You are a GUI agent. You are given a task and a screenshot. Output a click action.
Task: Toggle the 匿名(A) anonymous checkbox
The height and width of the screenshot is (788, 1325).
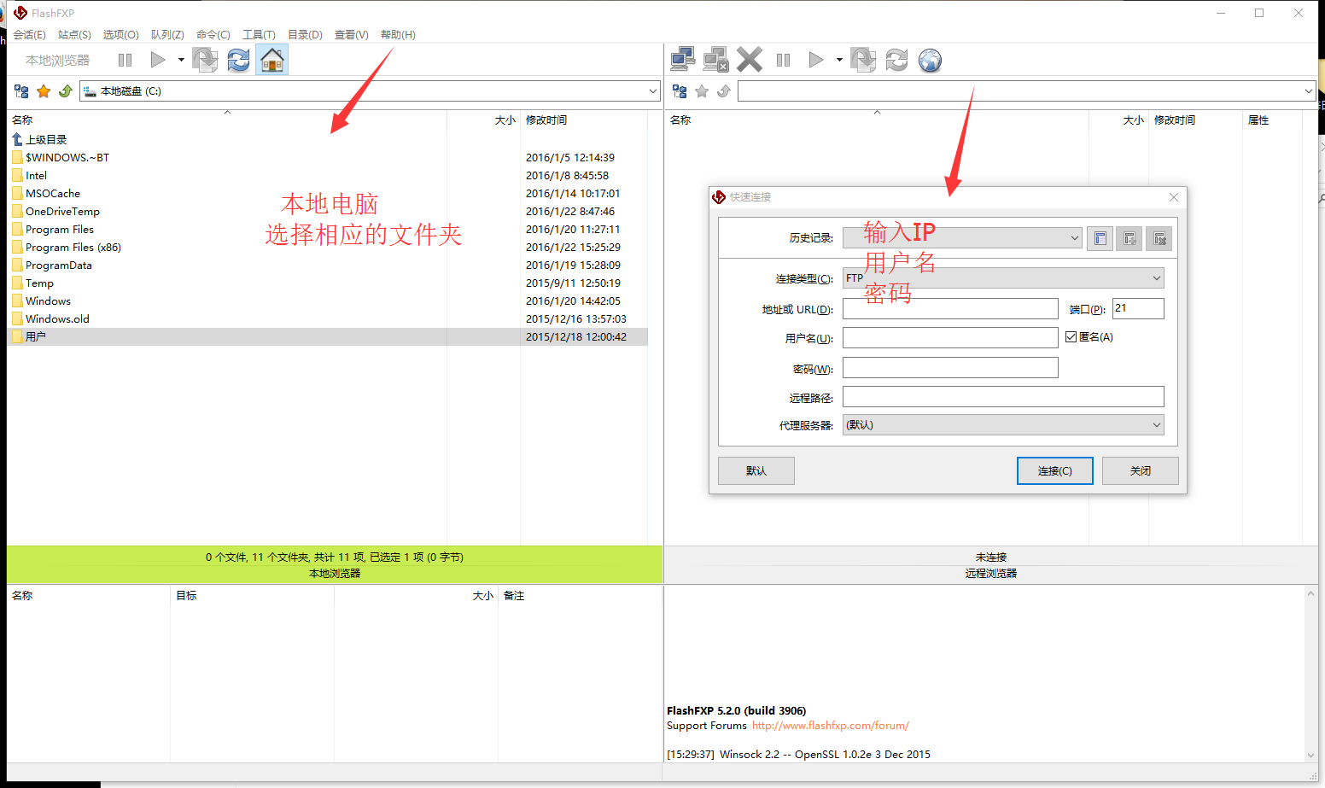click(x=1071, y=337)
